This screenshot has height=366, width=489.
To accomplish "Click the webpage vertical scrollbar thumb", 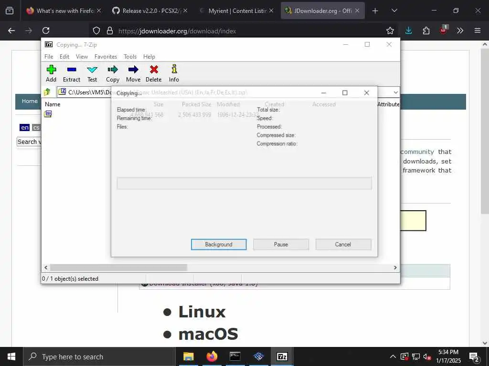I will coord(485,131).
